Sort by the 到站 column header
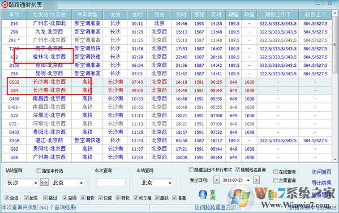Viewport: 339px width, 213px height. (159, 15)
